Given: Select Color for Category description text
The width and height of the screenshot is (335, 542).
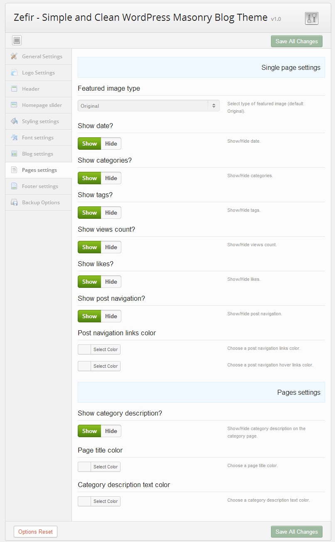Looking at the screenshot, I should (105, 501).
